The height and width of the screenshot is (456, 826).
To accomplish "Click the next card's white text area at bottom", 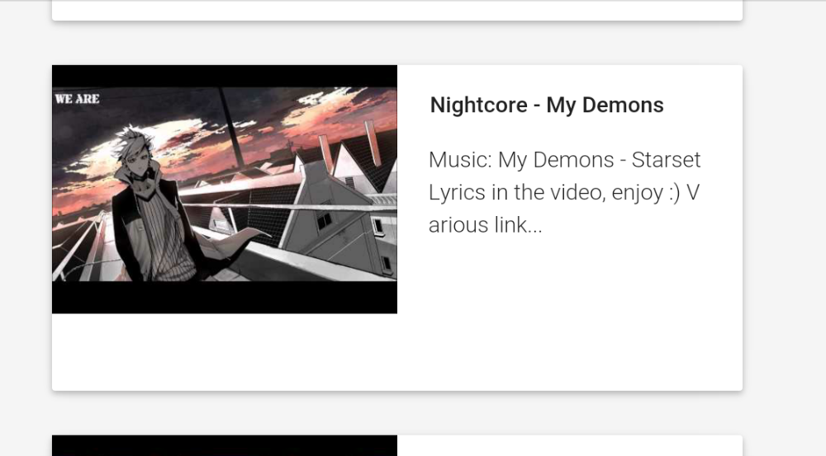I will coord(570,445).
